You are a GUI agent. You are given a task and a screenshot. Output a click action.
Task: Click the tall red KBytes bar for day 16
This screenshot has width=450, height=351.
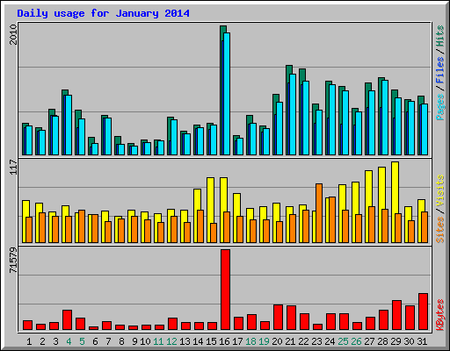(225, 290)
